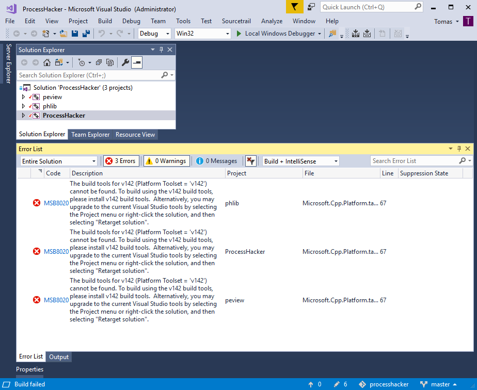
Task: Click Switch Views icon in Solution Explorer
Action: pyautogui.click(x=59, y=62)
